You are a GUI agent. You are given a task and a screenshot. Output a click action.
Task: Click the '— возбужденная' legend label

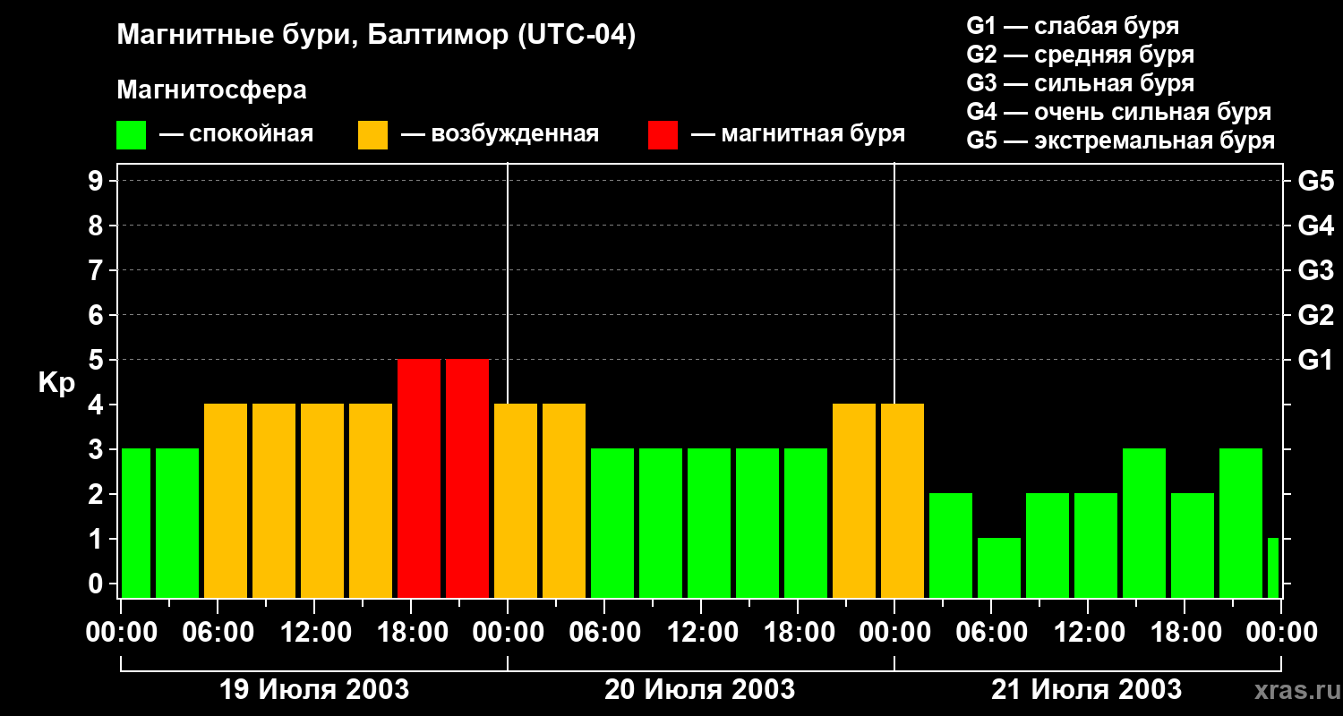(500, 134)
